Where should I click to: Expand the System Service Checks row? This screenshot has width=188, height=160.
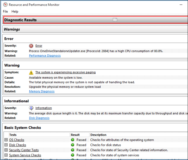tap(6, 155)
